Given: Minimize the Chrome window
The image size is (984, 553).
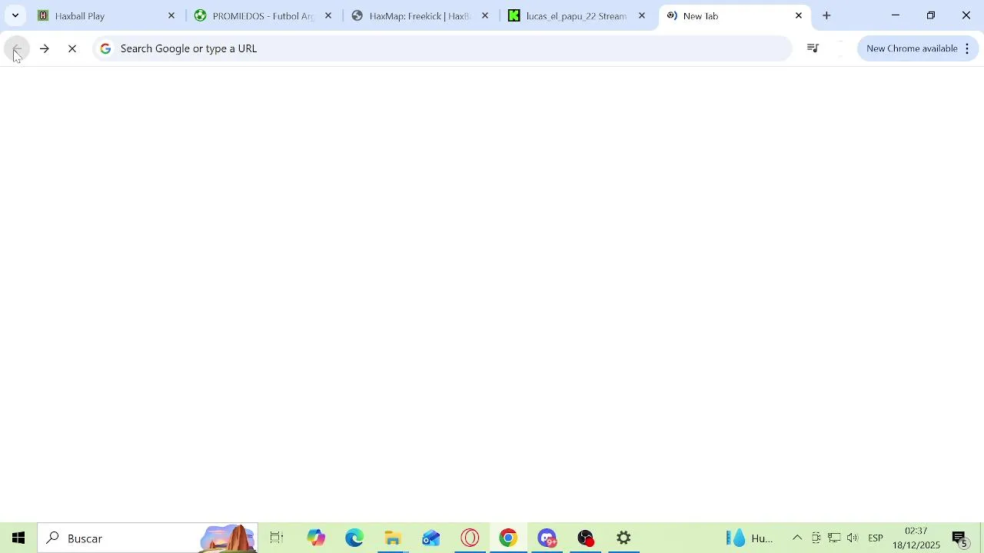Looking at the screenshot, I should click(896, 15).
